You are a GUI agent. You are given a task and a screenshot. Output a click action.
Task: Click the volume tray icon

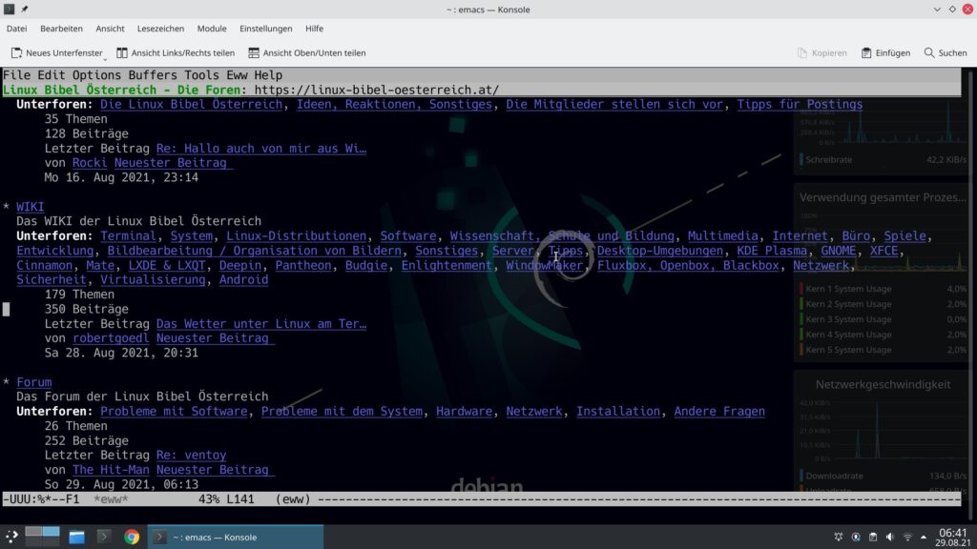(890, 537)
